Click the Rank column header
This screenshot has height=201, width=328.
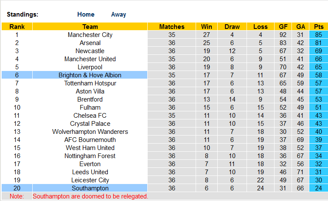pyautogui.click(x=17, y=27)
